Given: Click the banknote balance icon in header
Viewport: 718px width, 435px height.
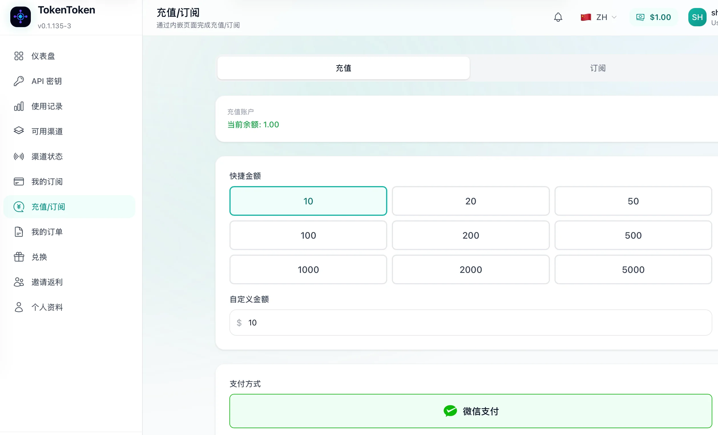Looking at the screenshot, I should (640, 17).
